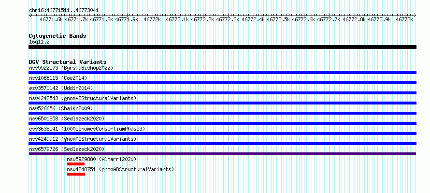This screenshot has height=193, width=430.
Task: Select the blue bar under nsv5522573
Action: (x=222, y=73)
